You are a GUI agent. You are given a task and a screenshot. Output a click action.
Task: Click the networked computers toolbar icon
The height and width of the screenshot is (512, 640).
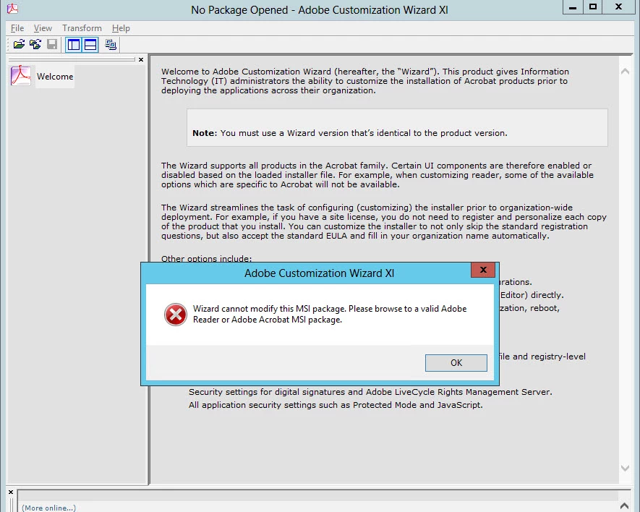point(111,44)
